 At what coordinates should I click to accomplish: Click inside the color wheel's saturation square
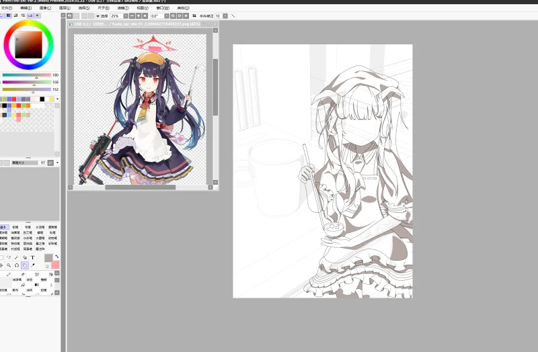(28, 45)
